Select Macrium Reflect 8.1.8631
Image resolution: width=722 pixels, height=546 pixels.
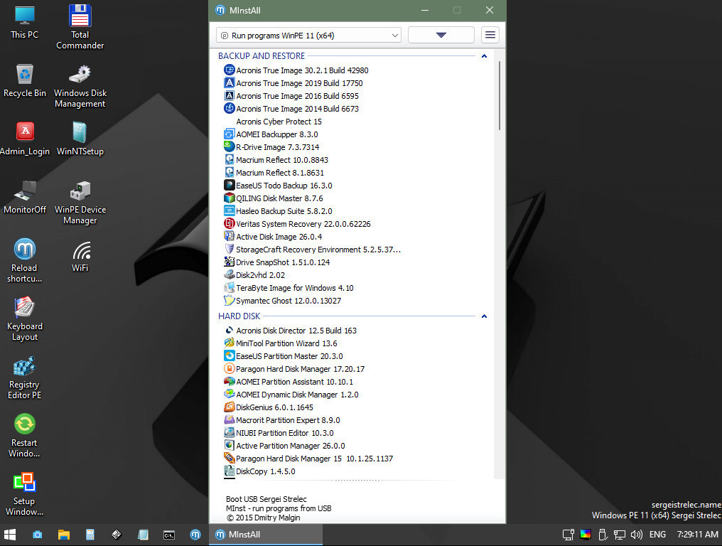coord(280,173)
